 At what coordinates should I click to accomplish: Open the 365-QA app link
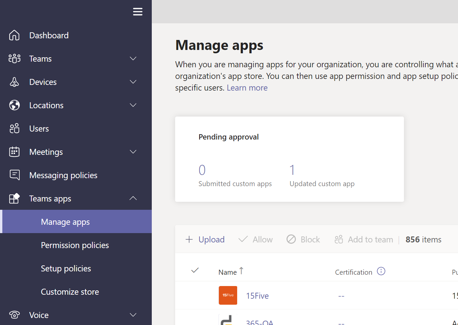pyautogui.click(x=260, y=322)
